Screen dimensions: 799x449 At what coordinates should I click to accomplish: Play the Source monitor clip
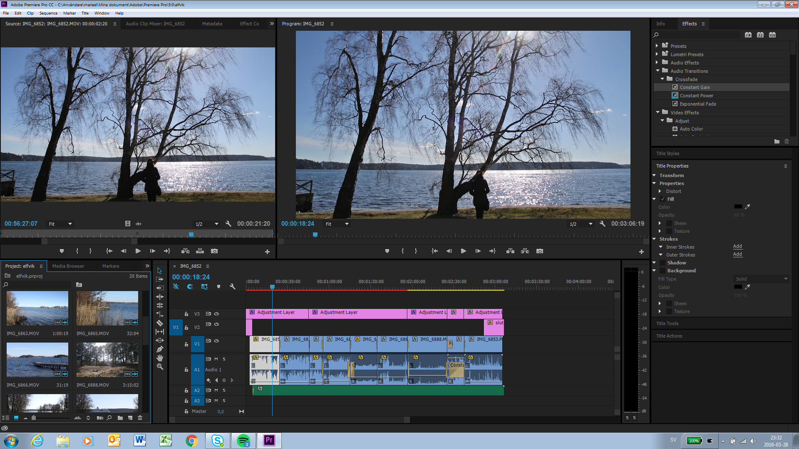138,251
